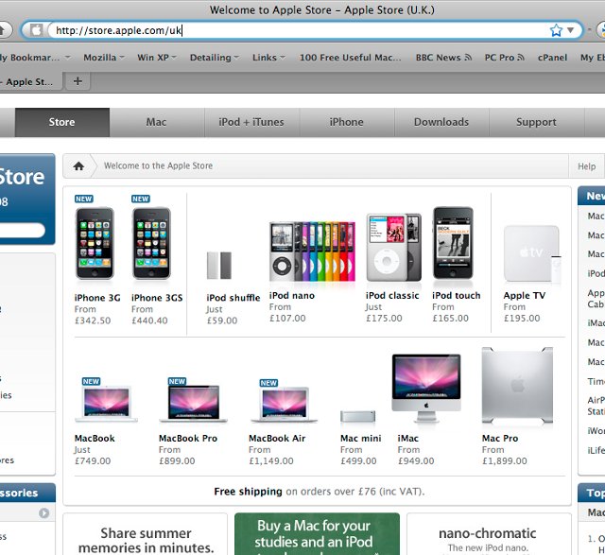Image resolution: width=605 pixels, height=555 pixels.
Task: Open the MacBook Air title link
Action: (x=277, y=439)
